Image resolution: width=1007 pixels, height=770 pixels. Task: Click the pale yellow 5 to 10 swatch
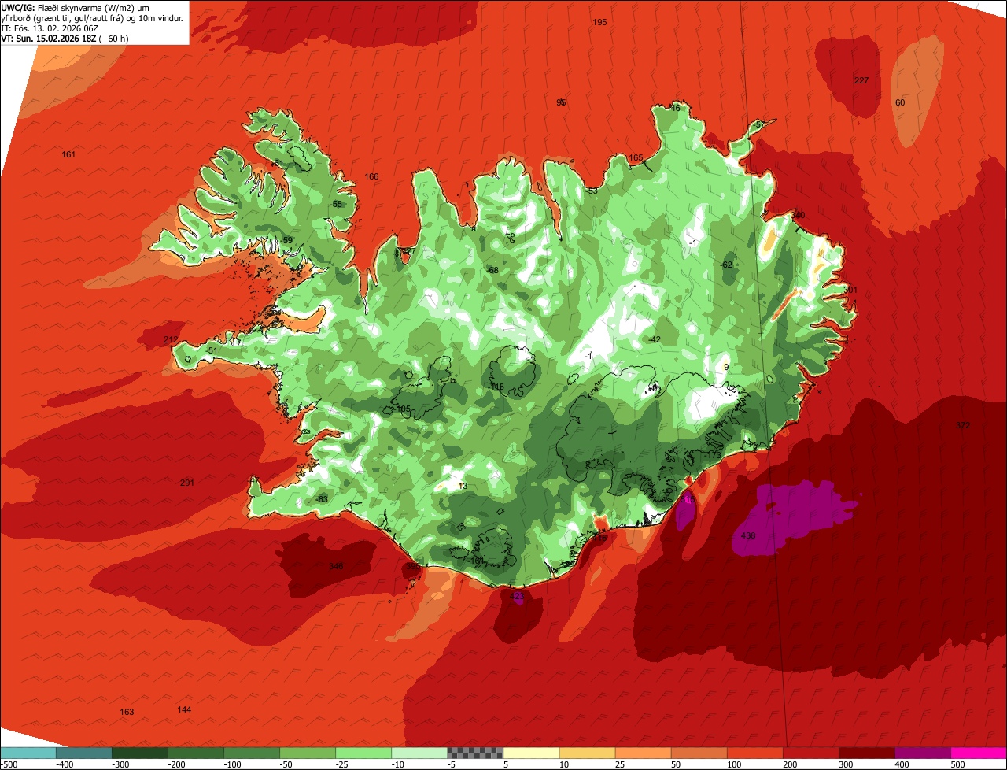click(531, 753)
